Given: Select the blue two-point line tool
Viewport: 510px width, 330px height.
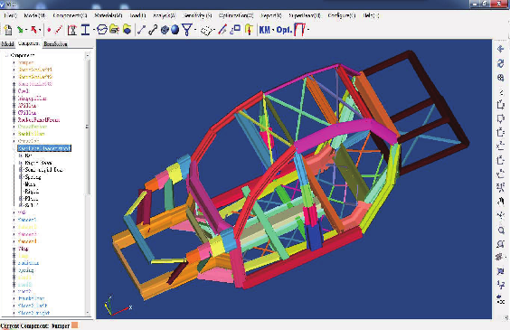Looking at the screenshot, I should pos(141,30).
